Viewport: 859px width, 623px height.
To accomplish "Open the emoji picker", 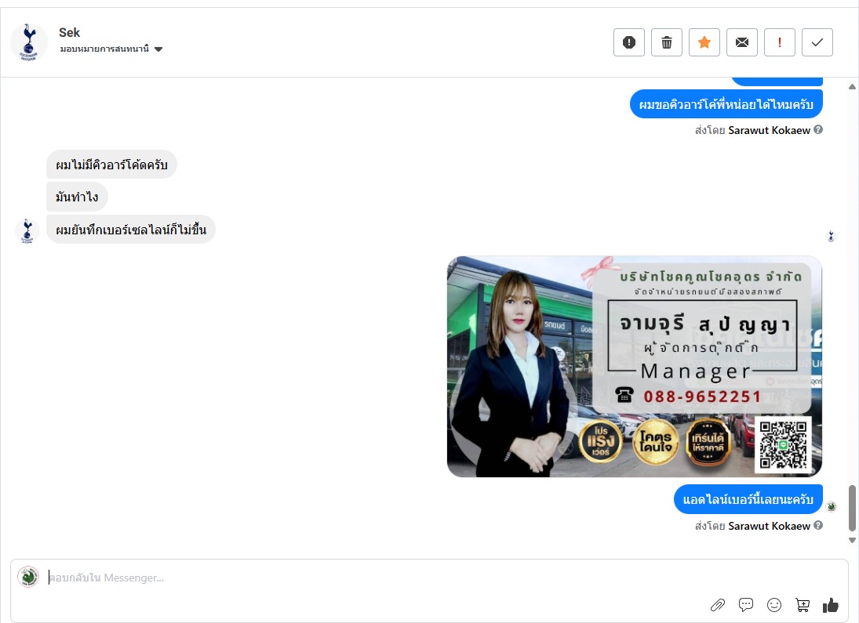I will (774, 604).
